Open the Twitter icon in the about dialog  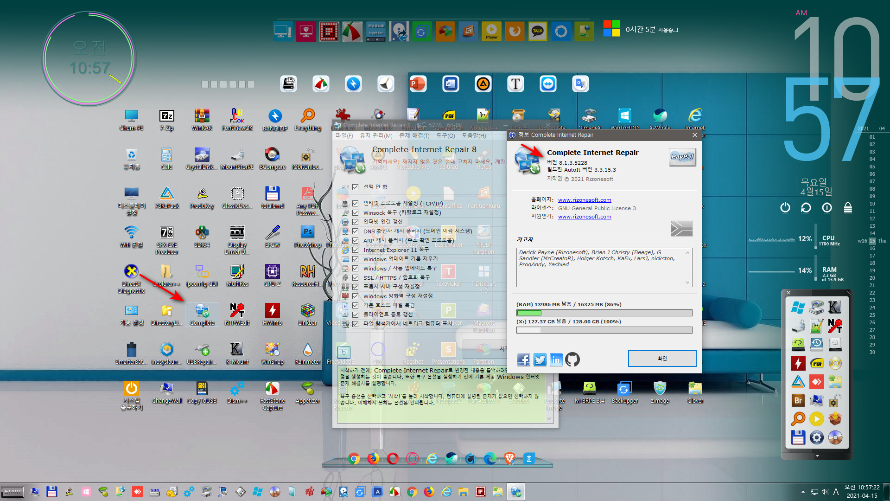pyautogui.click(x=540, y=360)
